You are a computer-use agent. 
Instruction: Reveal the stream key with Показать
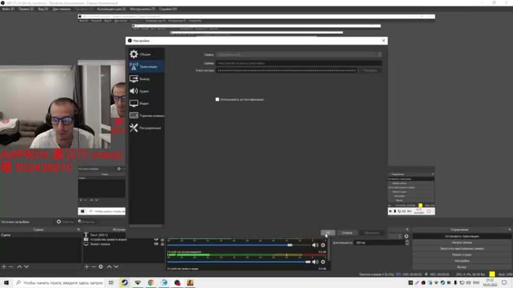pos(371,70)
